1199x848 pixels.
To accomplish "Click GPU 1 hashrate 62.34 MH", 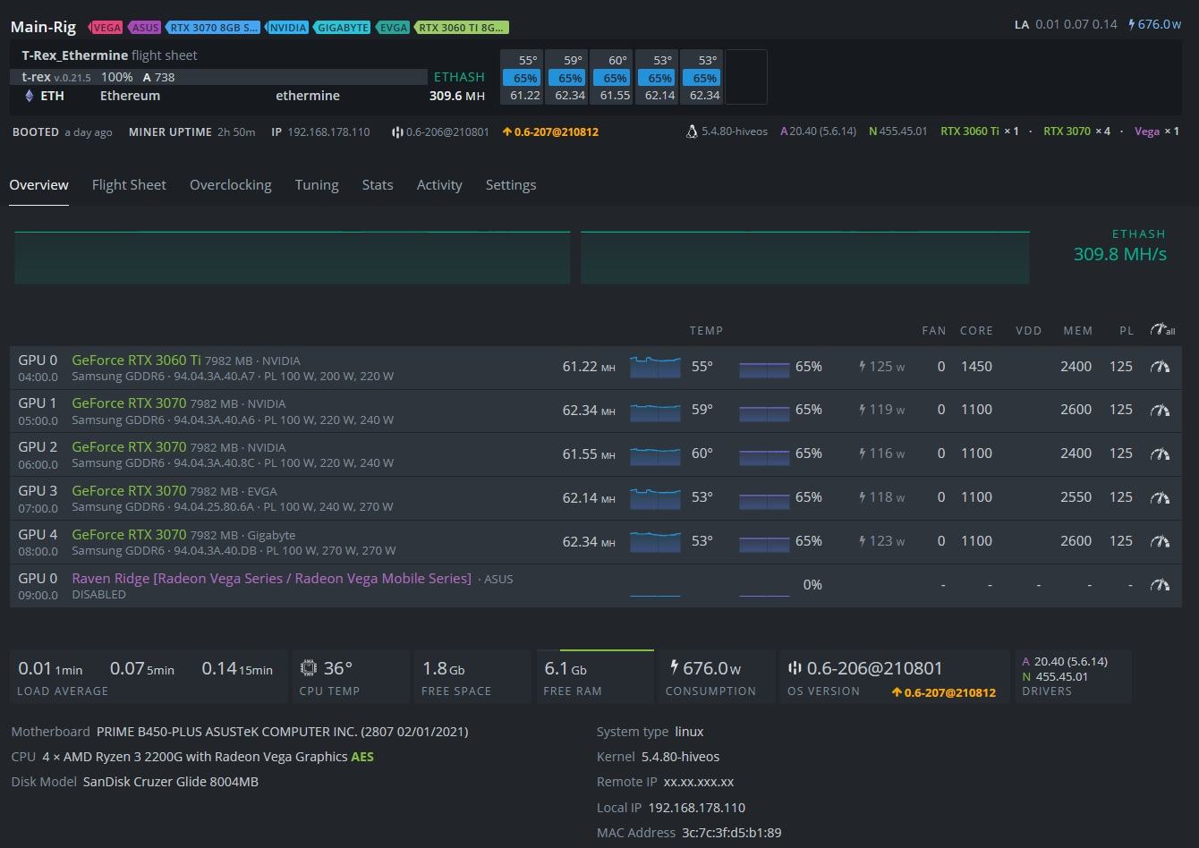I will 589,410.
